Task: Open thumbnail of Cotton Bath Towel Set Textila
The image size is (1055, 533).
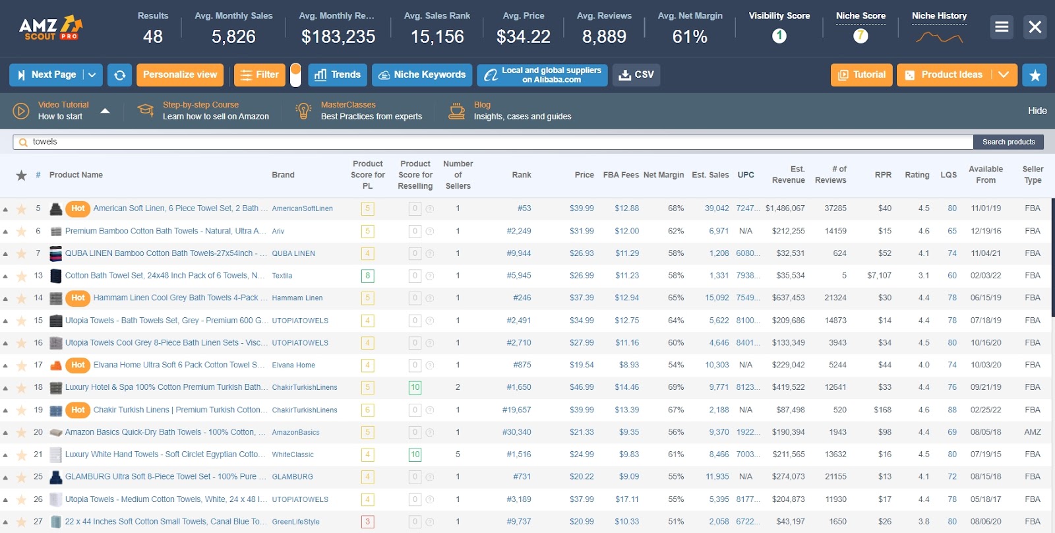Action: click(56, 276)
